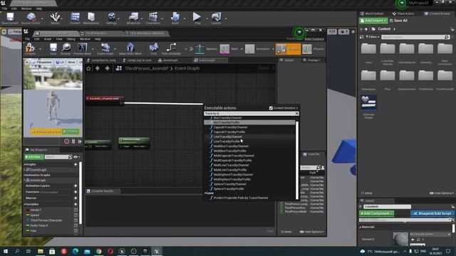The image size is (456, 256).
Task: Toggle visibility checkbox for Third Person Character variable
Action: point(76,220)
